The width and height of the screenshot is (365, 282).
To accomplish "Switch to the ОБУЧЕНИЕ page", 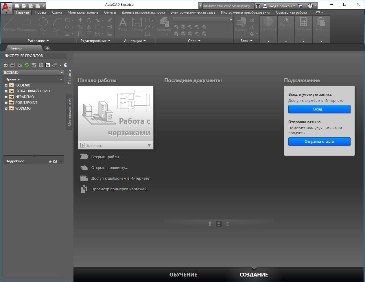I will point(183,275).
